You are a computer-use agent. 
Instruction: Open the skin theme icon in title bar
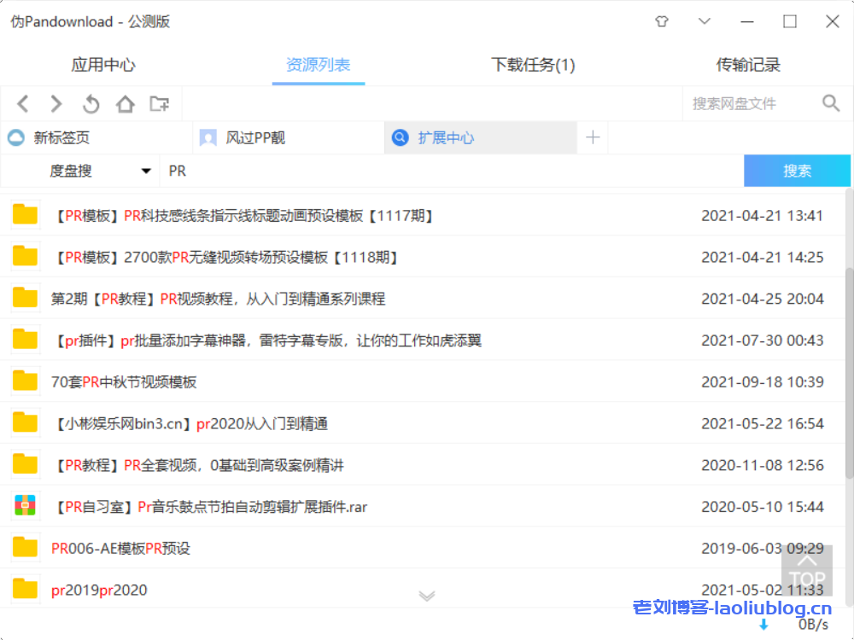[662, 21]
